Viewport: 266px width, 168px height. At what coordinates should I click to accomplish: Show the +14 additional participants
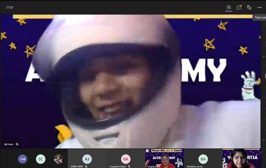(x=23, y=159)
